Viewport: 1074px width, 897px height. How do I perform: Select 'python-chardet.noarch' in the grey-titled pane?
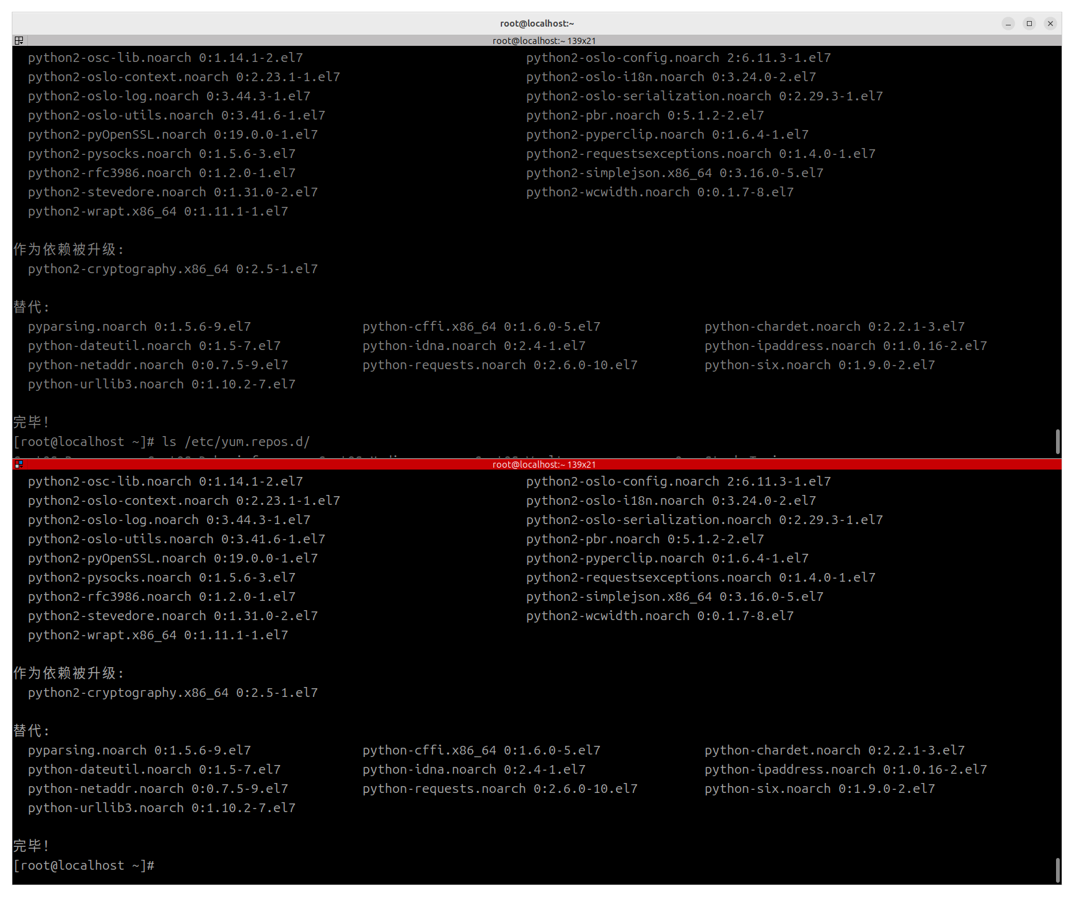click(783, 326)
